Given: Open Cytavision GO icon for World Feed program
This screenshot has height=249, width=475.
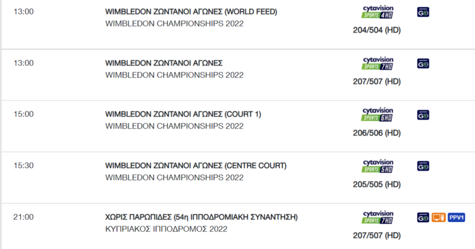Looking at the screenshot, I should coord(423,12).
